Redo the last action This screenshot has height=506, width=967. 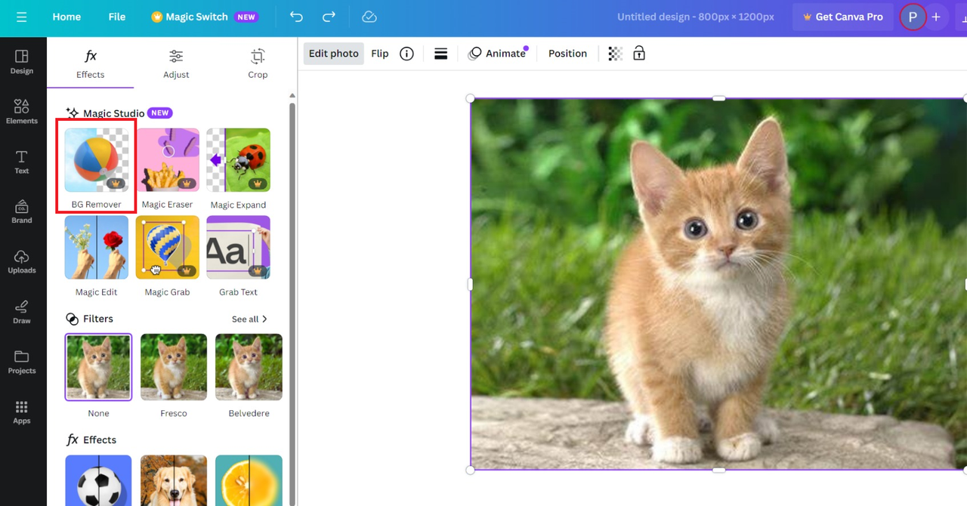(x=329, y=17)
